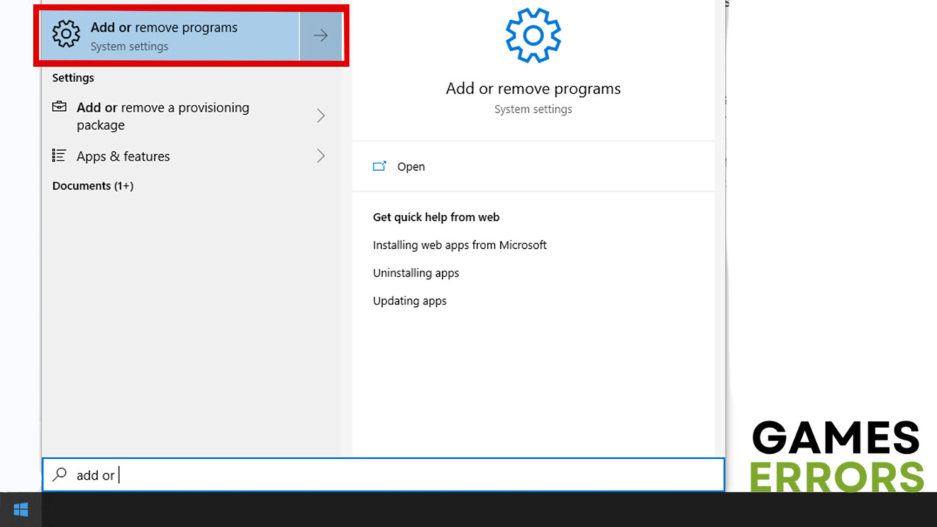Click the provisioning package briefcase icon
Screen dimensions: 937x527
[x=59, y=107]
